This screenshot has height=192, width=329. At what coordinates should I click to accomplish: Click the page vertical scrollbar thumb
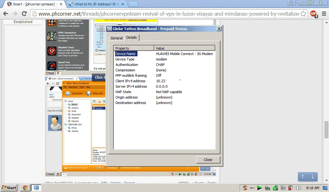[326, 130]
